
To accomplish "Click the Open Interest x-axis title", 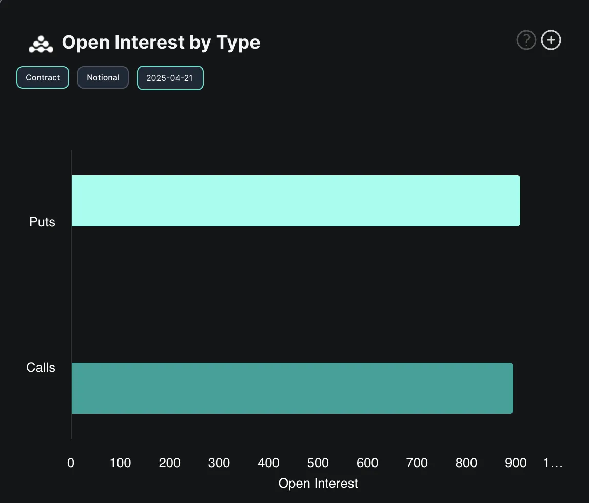I will pyautogui.click(x=318, y=484).
